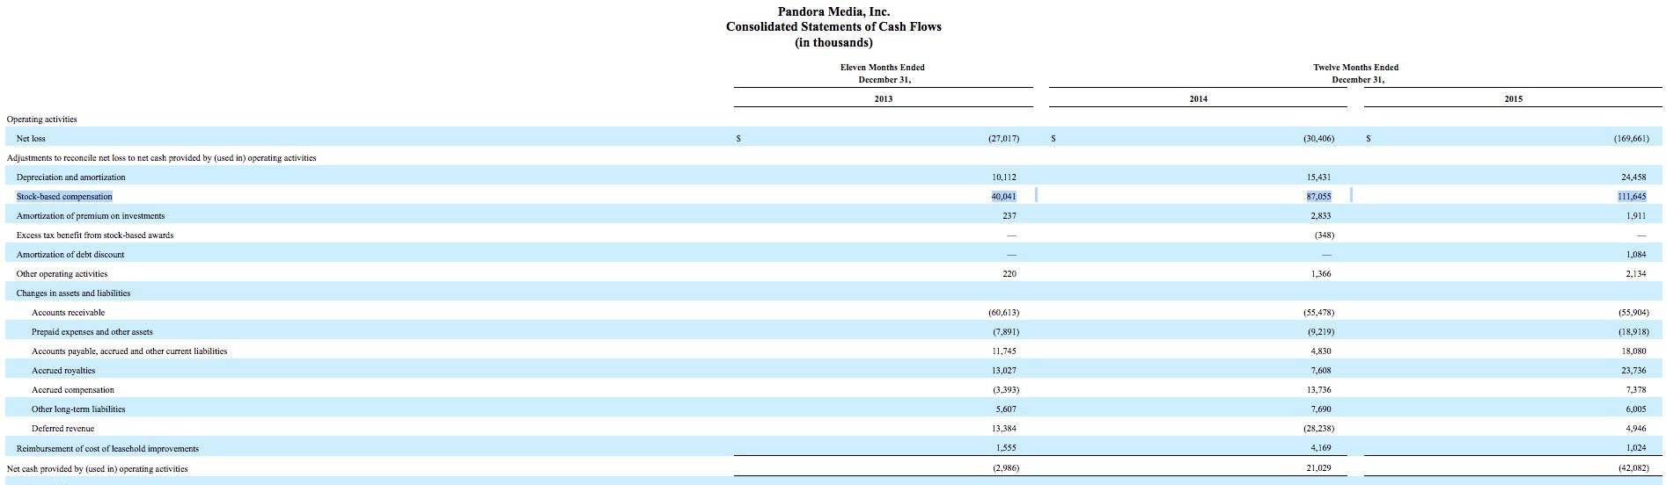Viewport: 1666px width, 485px height.
Task: Click the "Eleven Months Ended" column header
Action: 883,67
